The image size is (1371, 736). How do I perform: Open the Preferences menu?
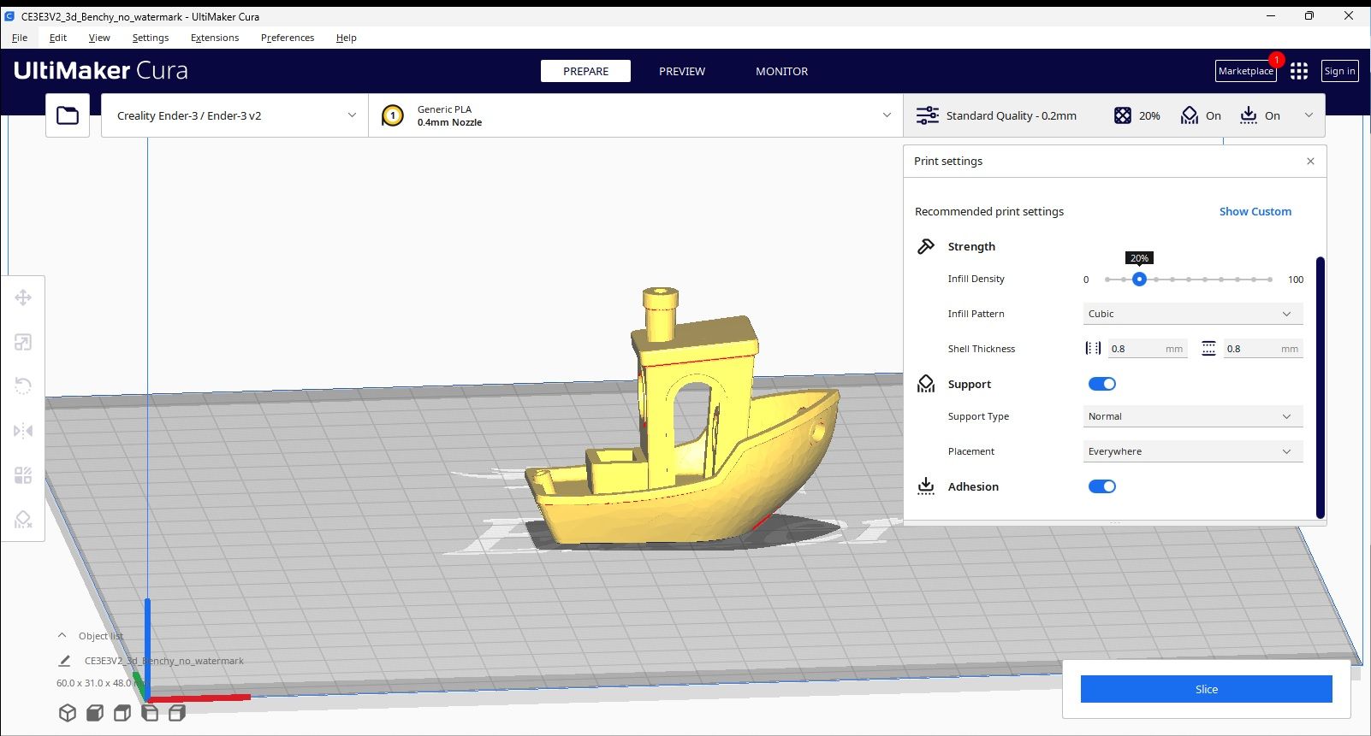288,38
